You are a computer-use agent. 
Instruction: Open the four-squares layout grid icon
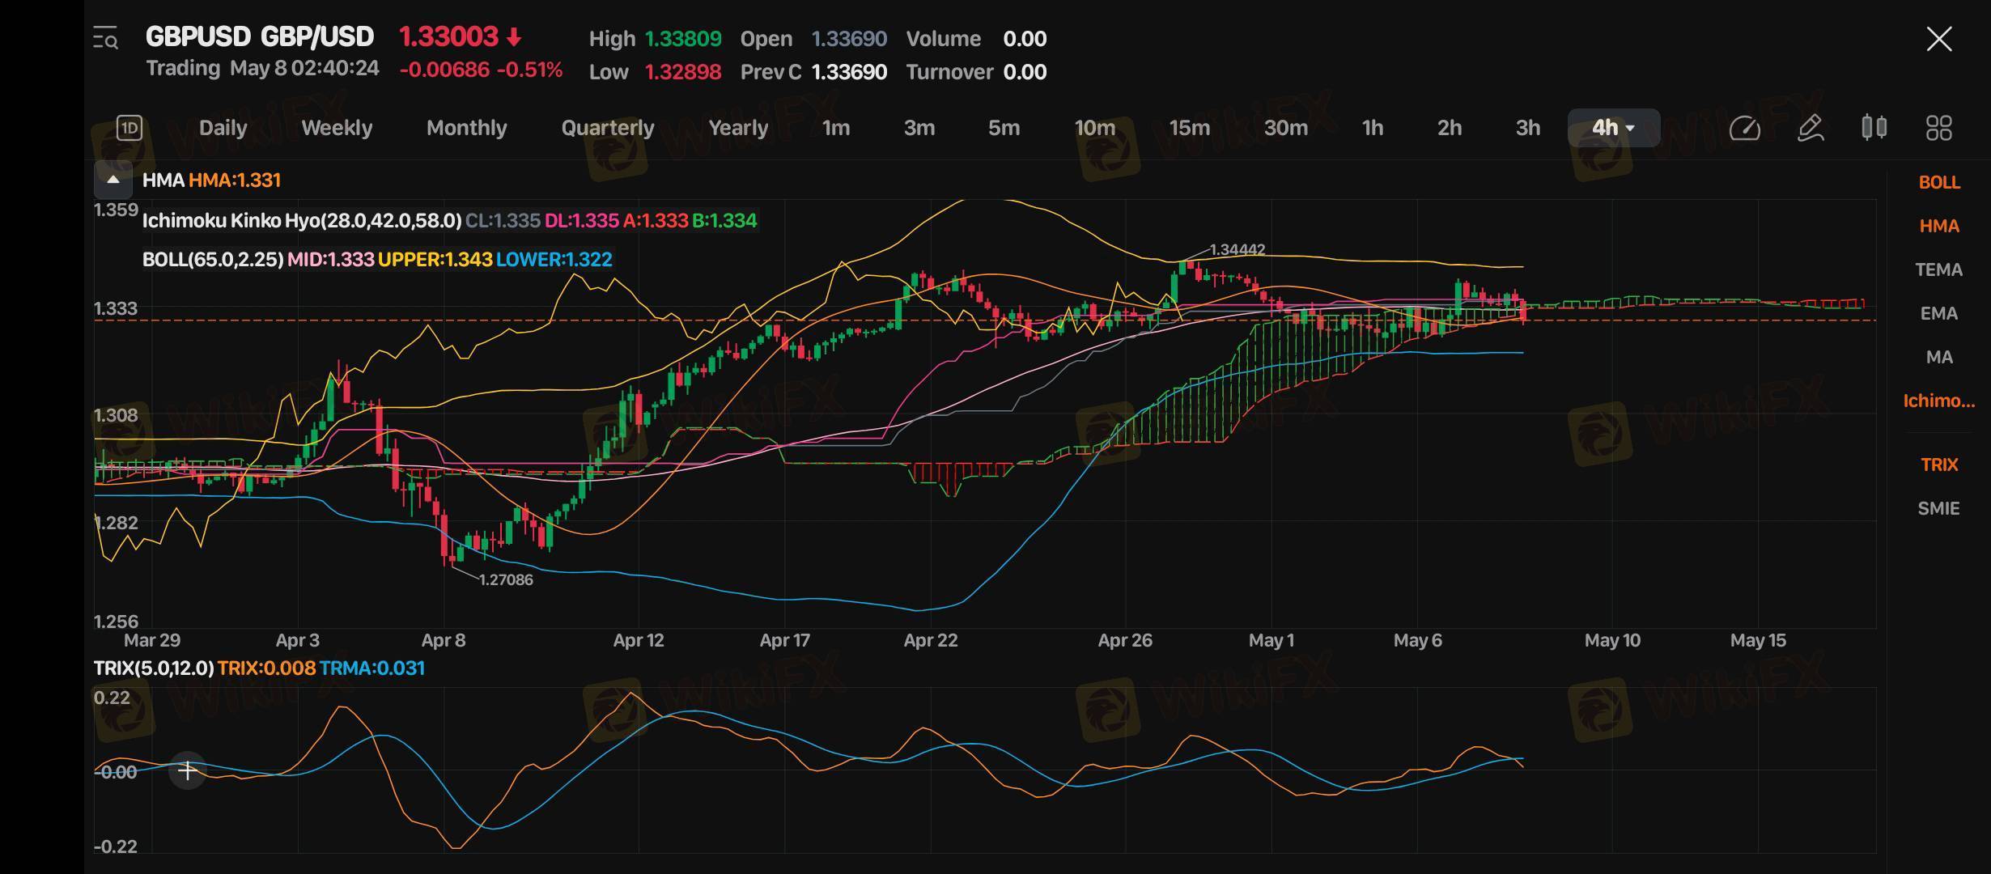[1938, 128]
